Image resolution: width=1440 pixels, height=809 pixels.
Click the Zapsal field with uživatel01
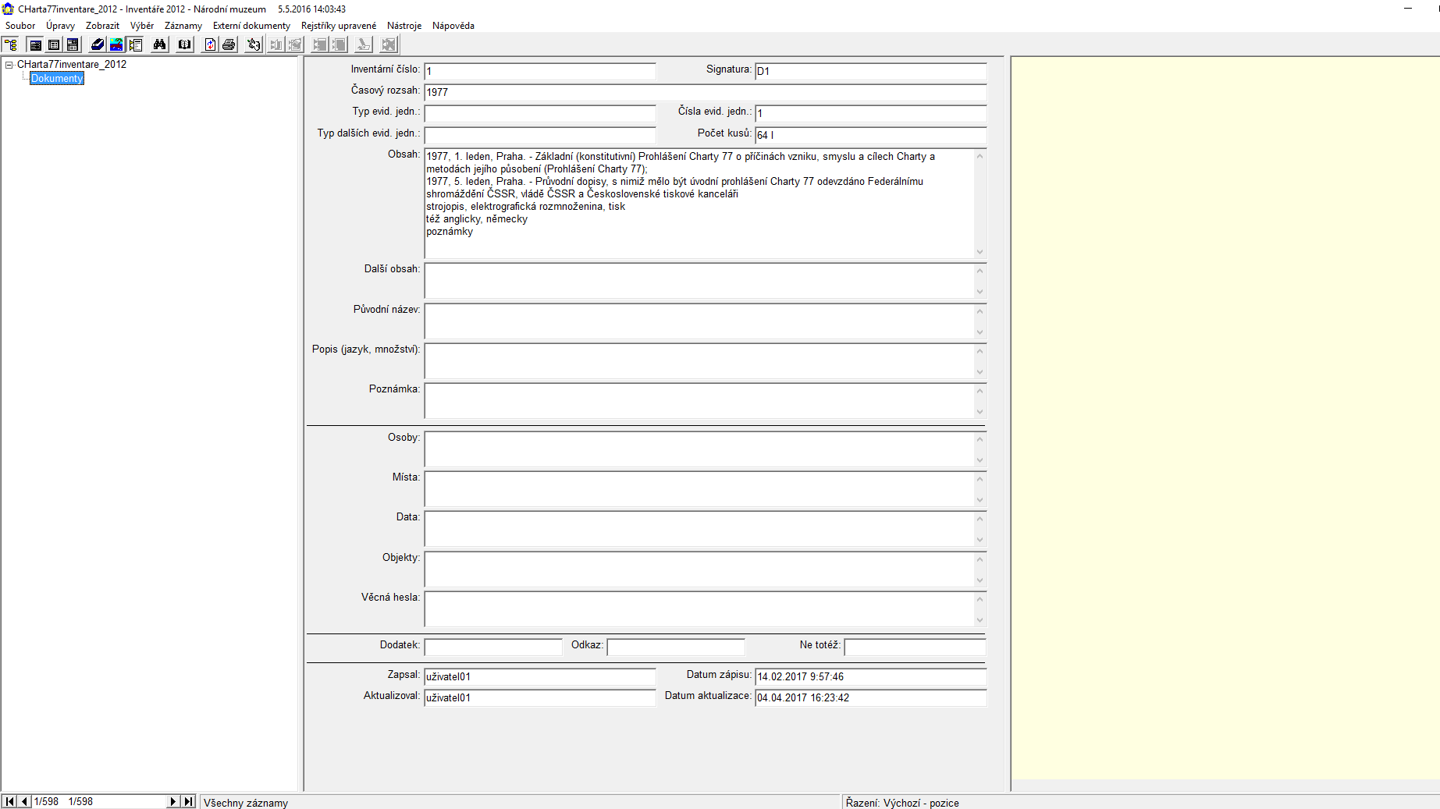tap(540, 676)
